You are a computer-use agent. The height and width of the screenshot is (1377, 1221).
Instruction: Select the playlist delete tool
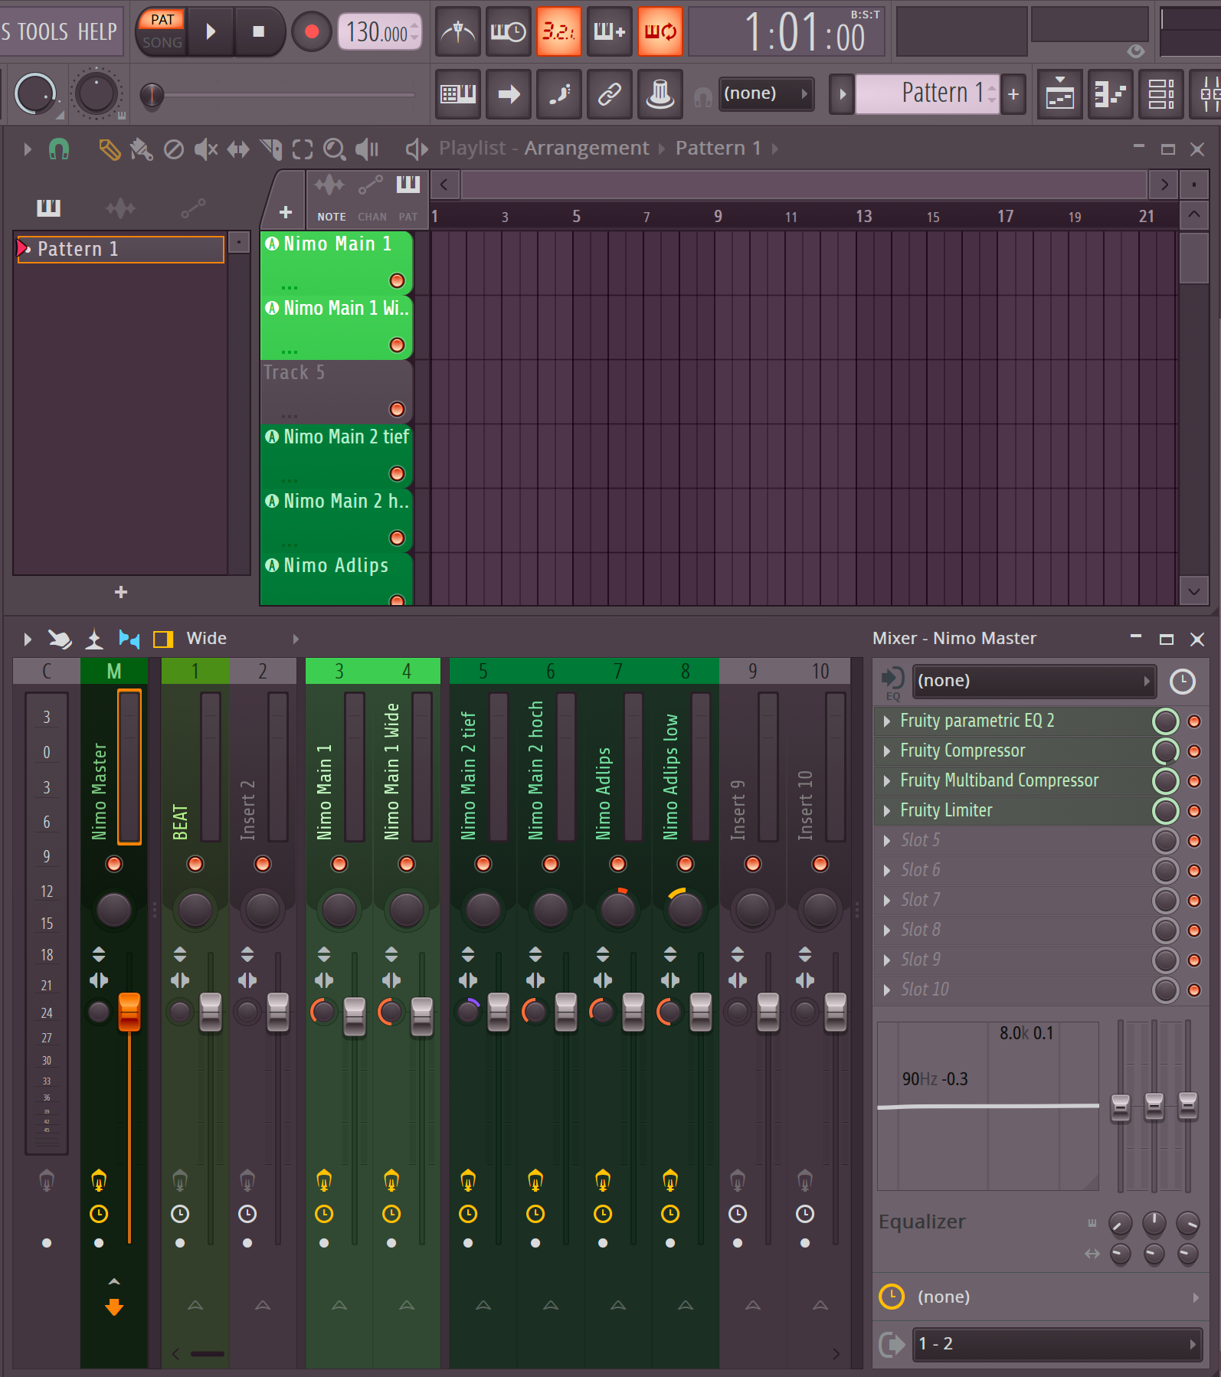click(174, 149)
